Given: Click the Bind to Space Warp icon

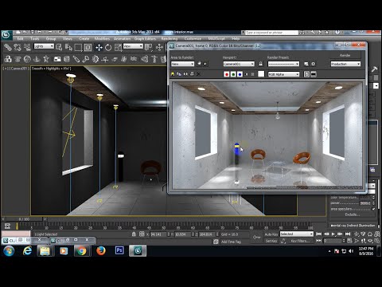Looking at the screenshot, I should [27, 48].
